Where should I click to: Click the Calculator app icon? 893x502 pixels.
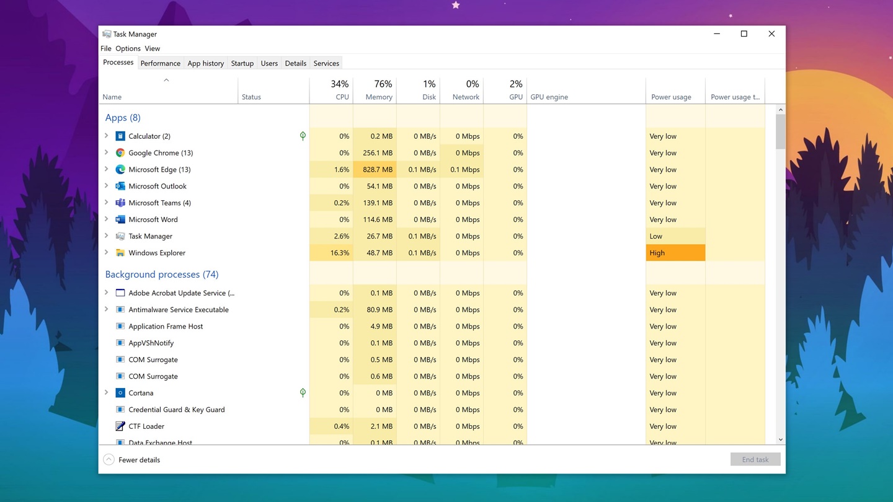pos(120,136)
